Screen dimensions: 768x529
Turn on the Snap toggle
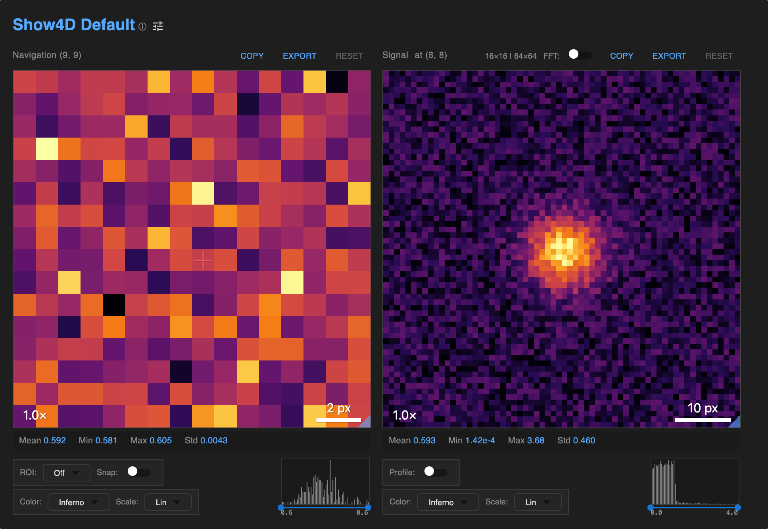click(x=138, y=472)
